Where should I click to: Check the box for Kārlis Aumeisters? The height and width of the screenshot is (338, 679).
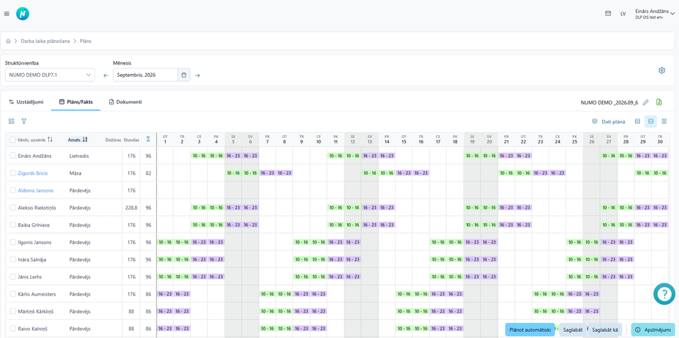coord(12,294)
